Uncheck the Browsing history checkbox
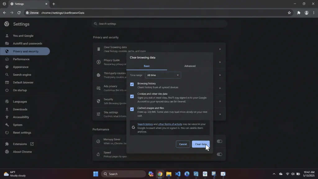 coord(132,84)
